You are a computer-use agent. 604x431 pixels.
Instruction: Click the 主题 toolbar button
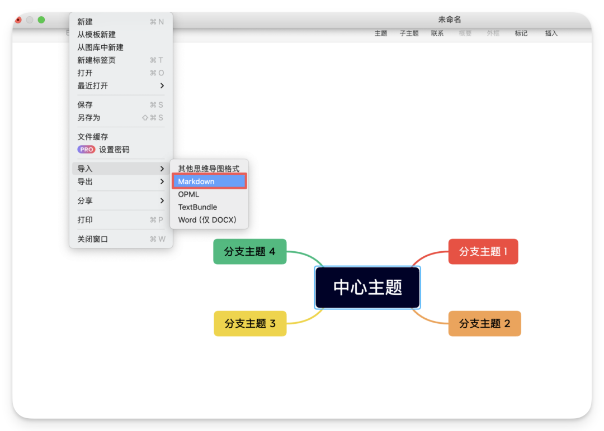tap(381, 33)
